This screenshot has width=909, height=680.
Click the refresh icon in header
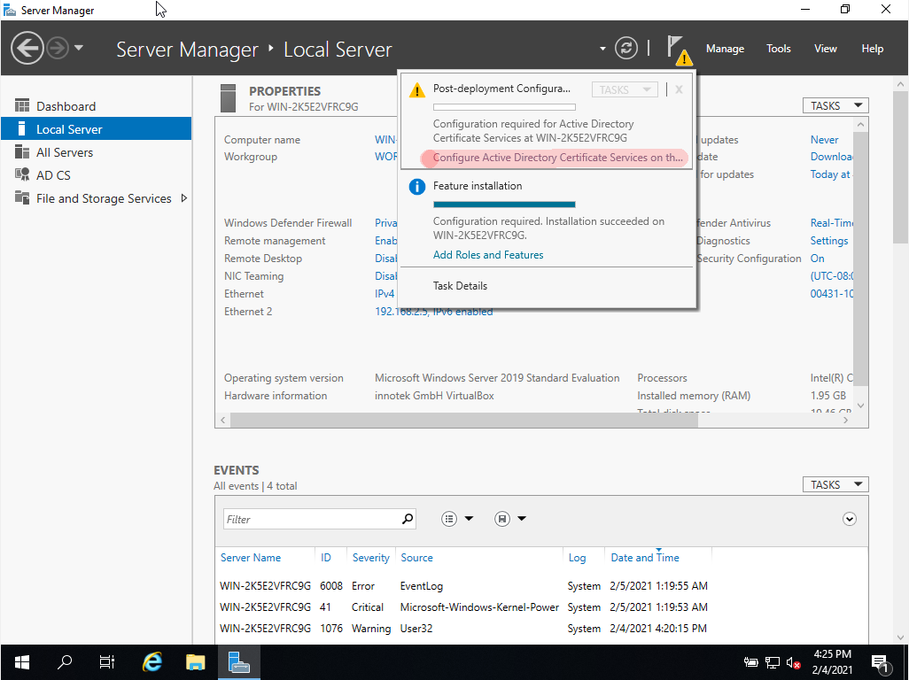click(626, 48)
